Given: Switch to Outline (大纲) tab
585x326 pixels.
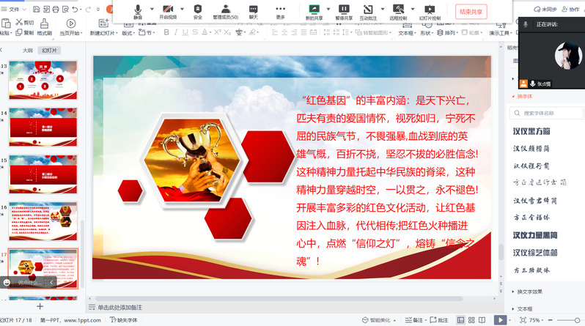Looking at the screenshot, I should [28, 51].
